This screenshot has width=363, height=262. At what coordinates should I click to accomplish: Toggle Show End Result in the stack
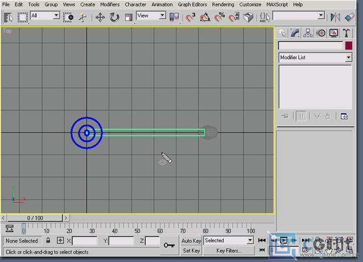[301, 116]
